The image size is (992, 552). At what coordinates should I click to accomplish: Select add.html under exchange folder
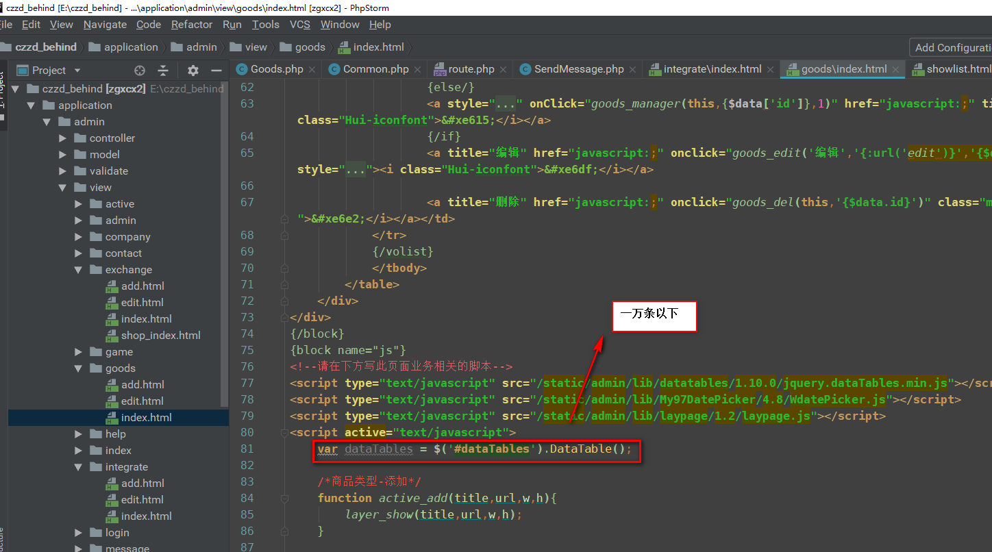click(142, 286)
